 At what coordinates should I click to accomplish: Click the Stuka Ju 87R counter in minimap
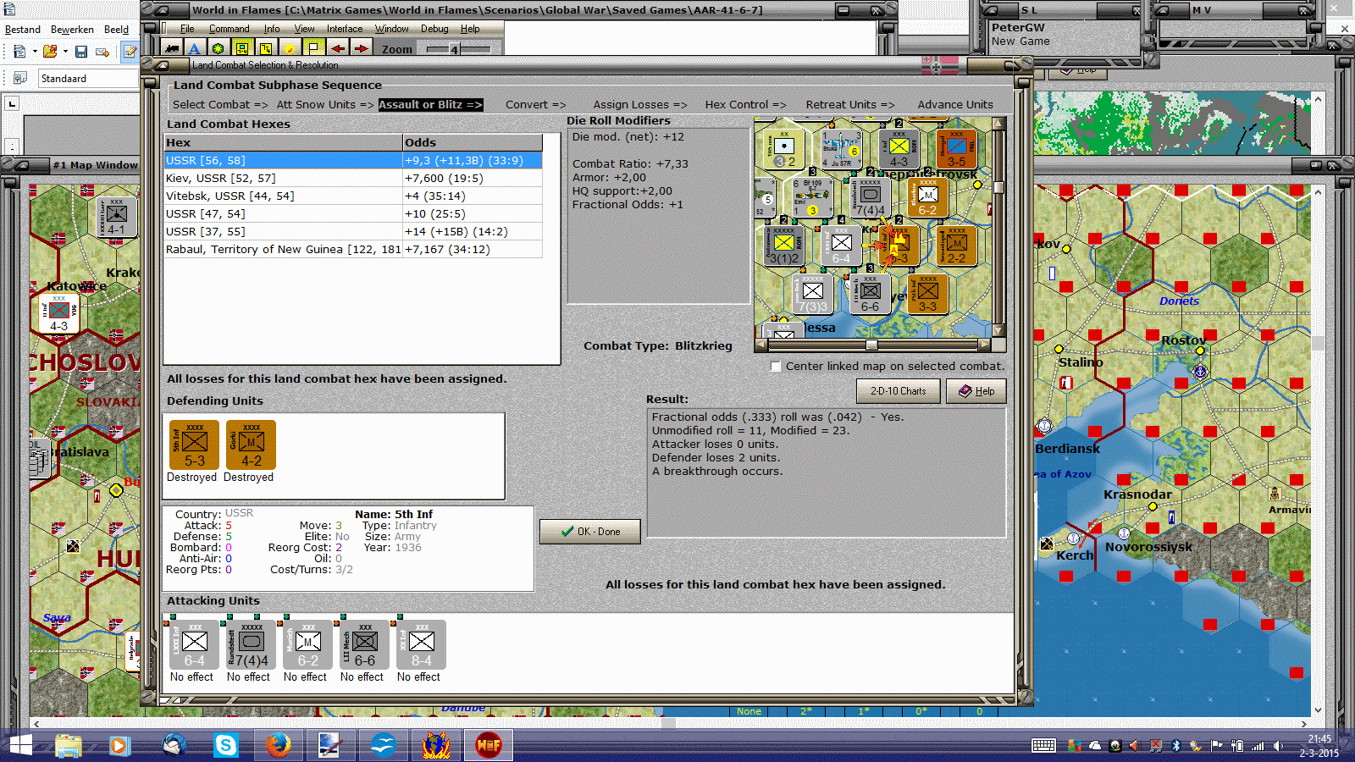point(840,149)
